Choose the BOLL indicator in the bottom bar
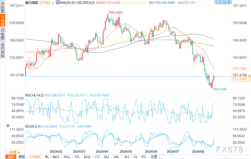251x159 pixels. [x=67, y=157]
